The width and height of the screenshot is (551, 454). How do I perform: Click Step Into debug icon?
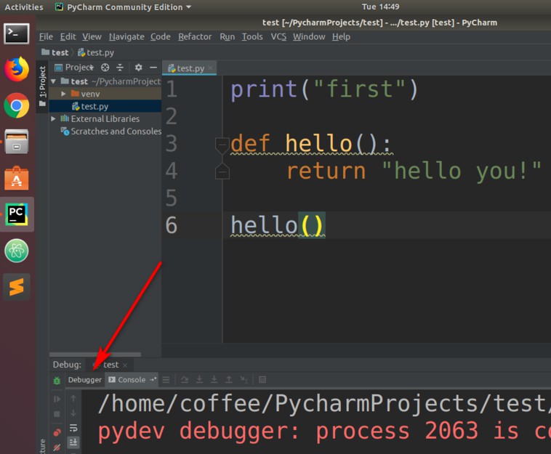point(199,380)
